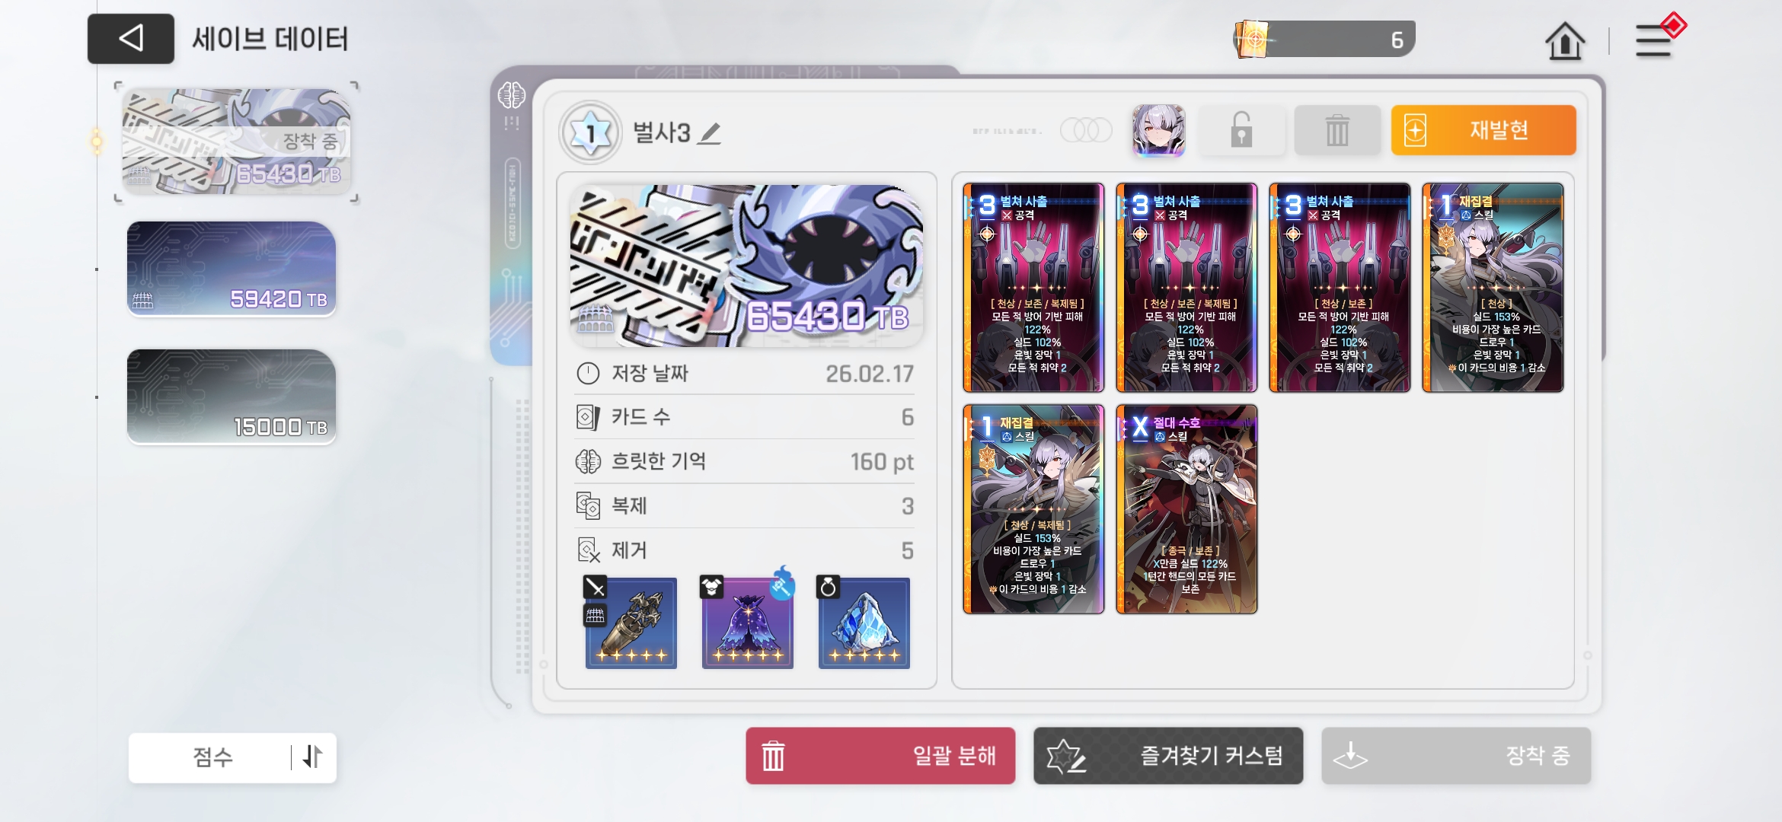The height and width of the screenshot is (822, 1782).
Task: Toggle the star favorite rank badge
Action: pos(590,133)
